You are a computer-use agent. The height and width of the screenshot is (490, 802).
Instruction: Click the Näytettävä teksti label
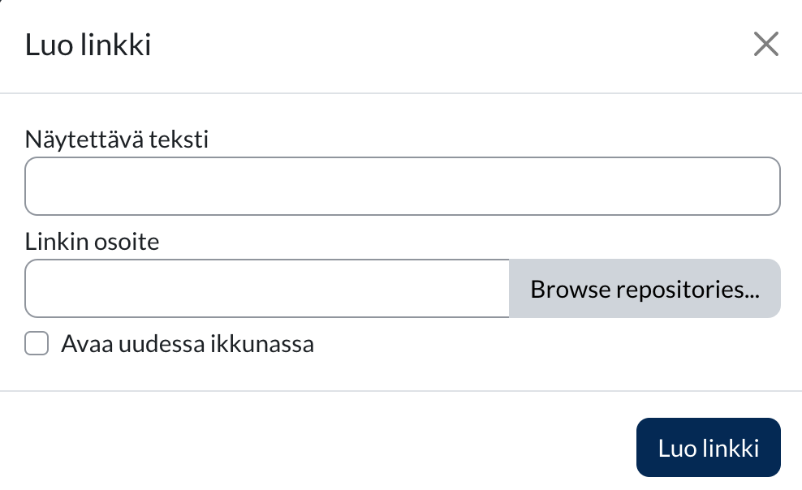(117, 140)
